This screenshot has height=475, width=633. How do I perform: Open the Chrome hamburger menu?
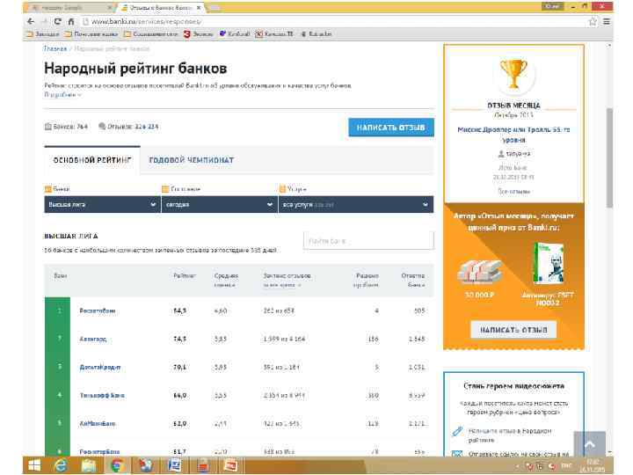tap(607, 22)
